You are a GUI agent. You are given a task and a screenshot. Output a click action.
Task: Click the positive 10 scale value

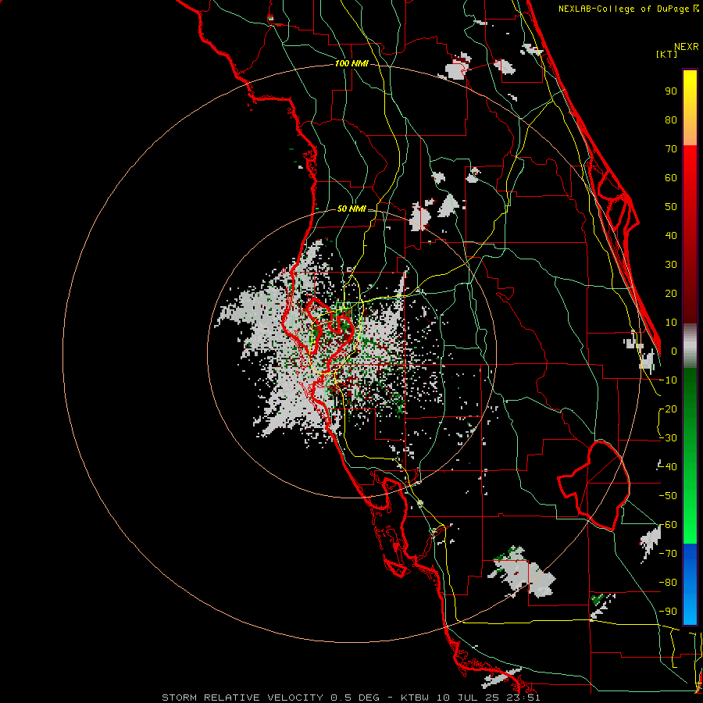point(671,323)
